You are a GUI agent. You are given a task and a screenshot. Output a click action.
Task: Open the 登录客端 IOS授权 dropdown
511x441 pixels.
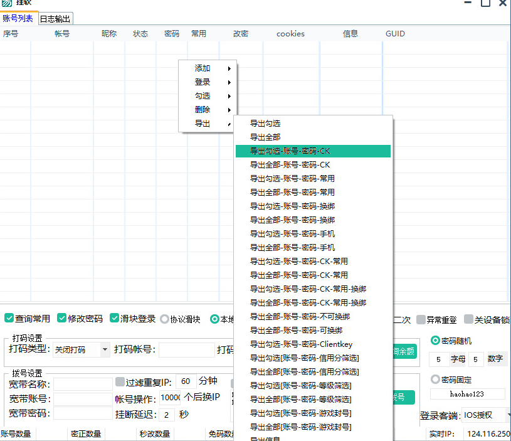(x=486, y=415)
